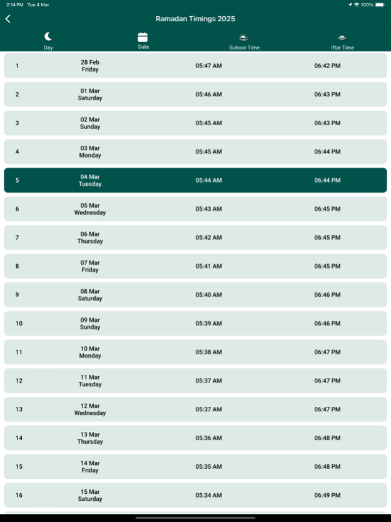Screen dimensions: 391x522
Task: Tap 05:43 AM Suhoor time on 05 Mar
Action: pyautogui.click(x=208, y=209)
